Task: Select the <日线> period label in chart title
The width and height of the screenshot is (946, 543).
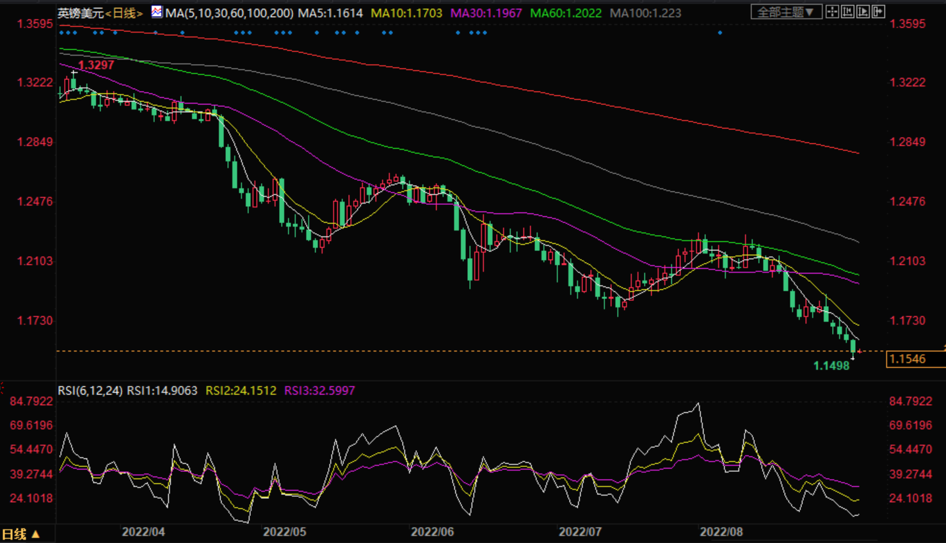Action: pyautogui.click(x=124, y=13)
